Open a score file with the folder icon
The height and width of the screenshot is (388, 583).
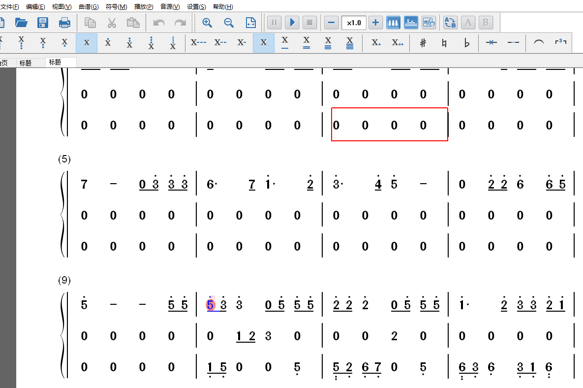coord(21,23)
